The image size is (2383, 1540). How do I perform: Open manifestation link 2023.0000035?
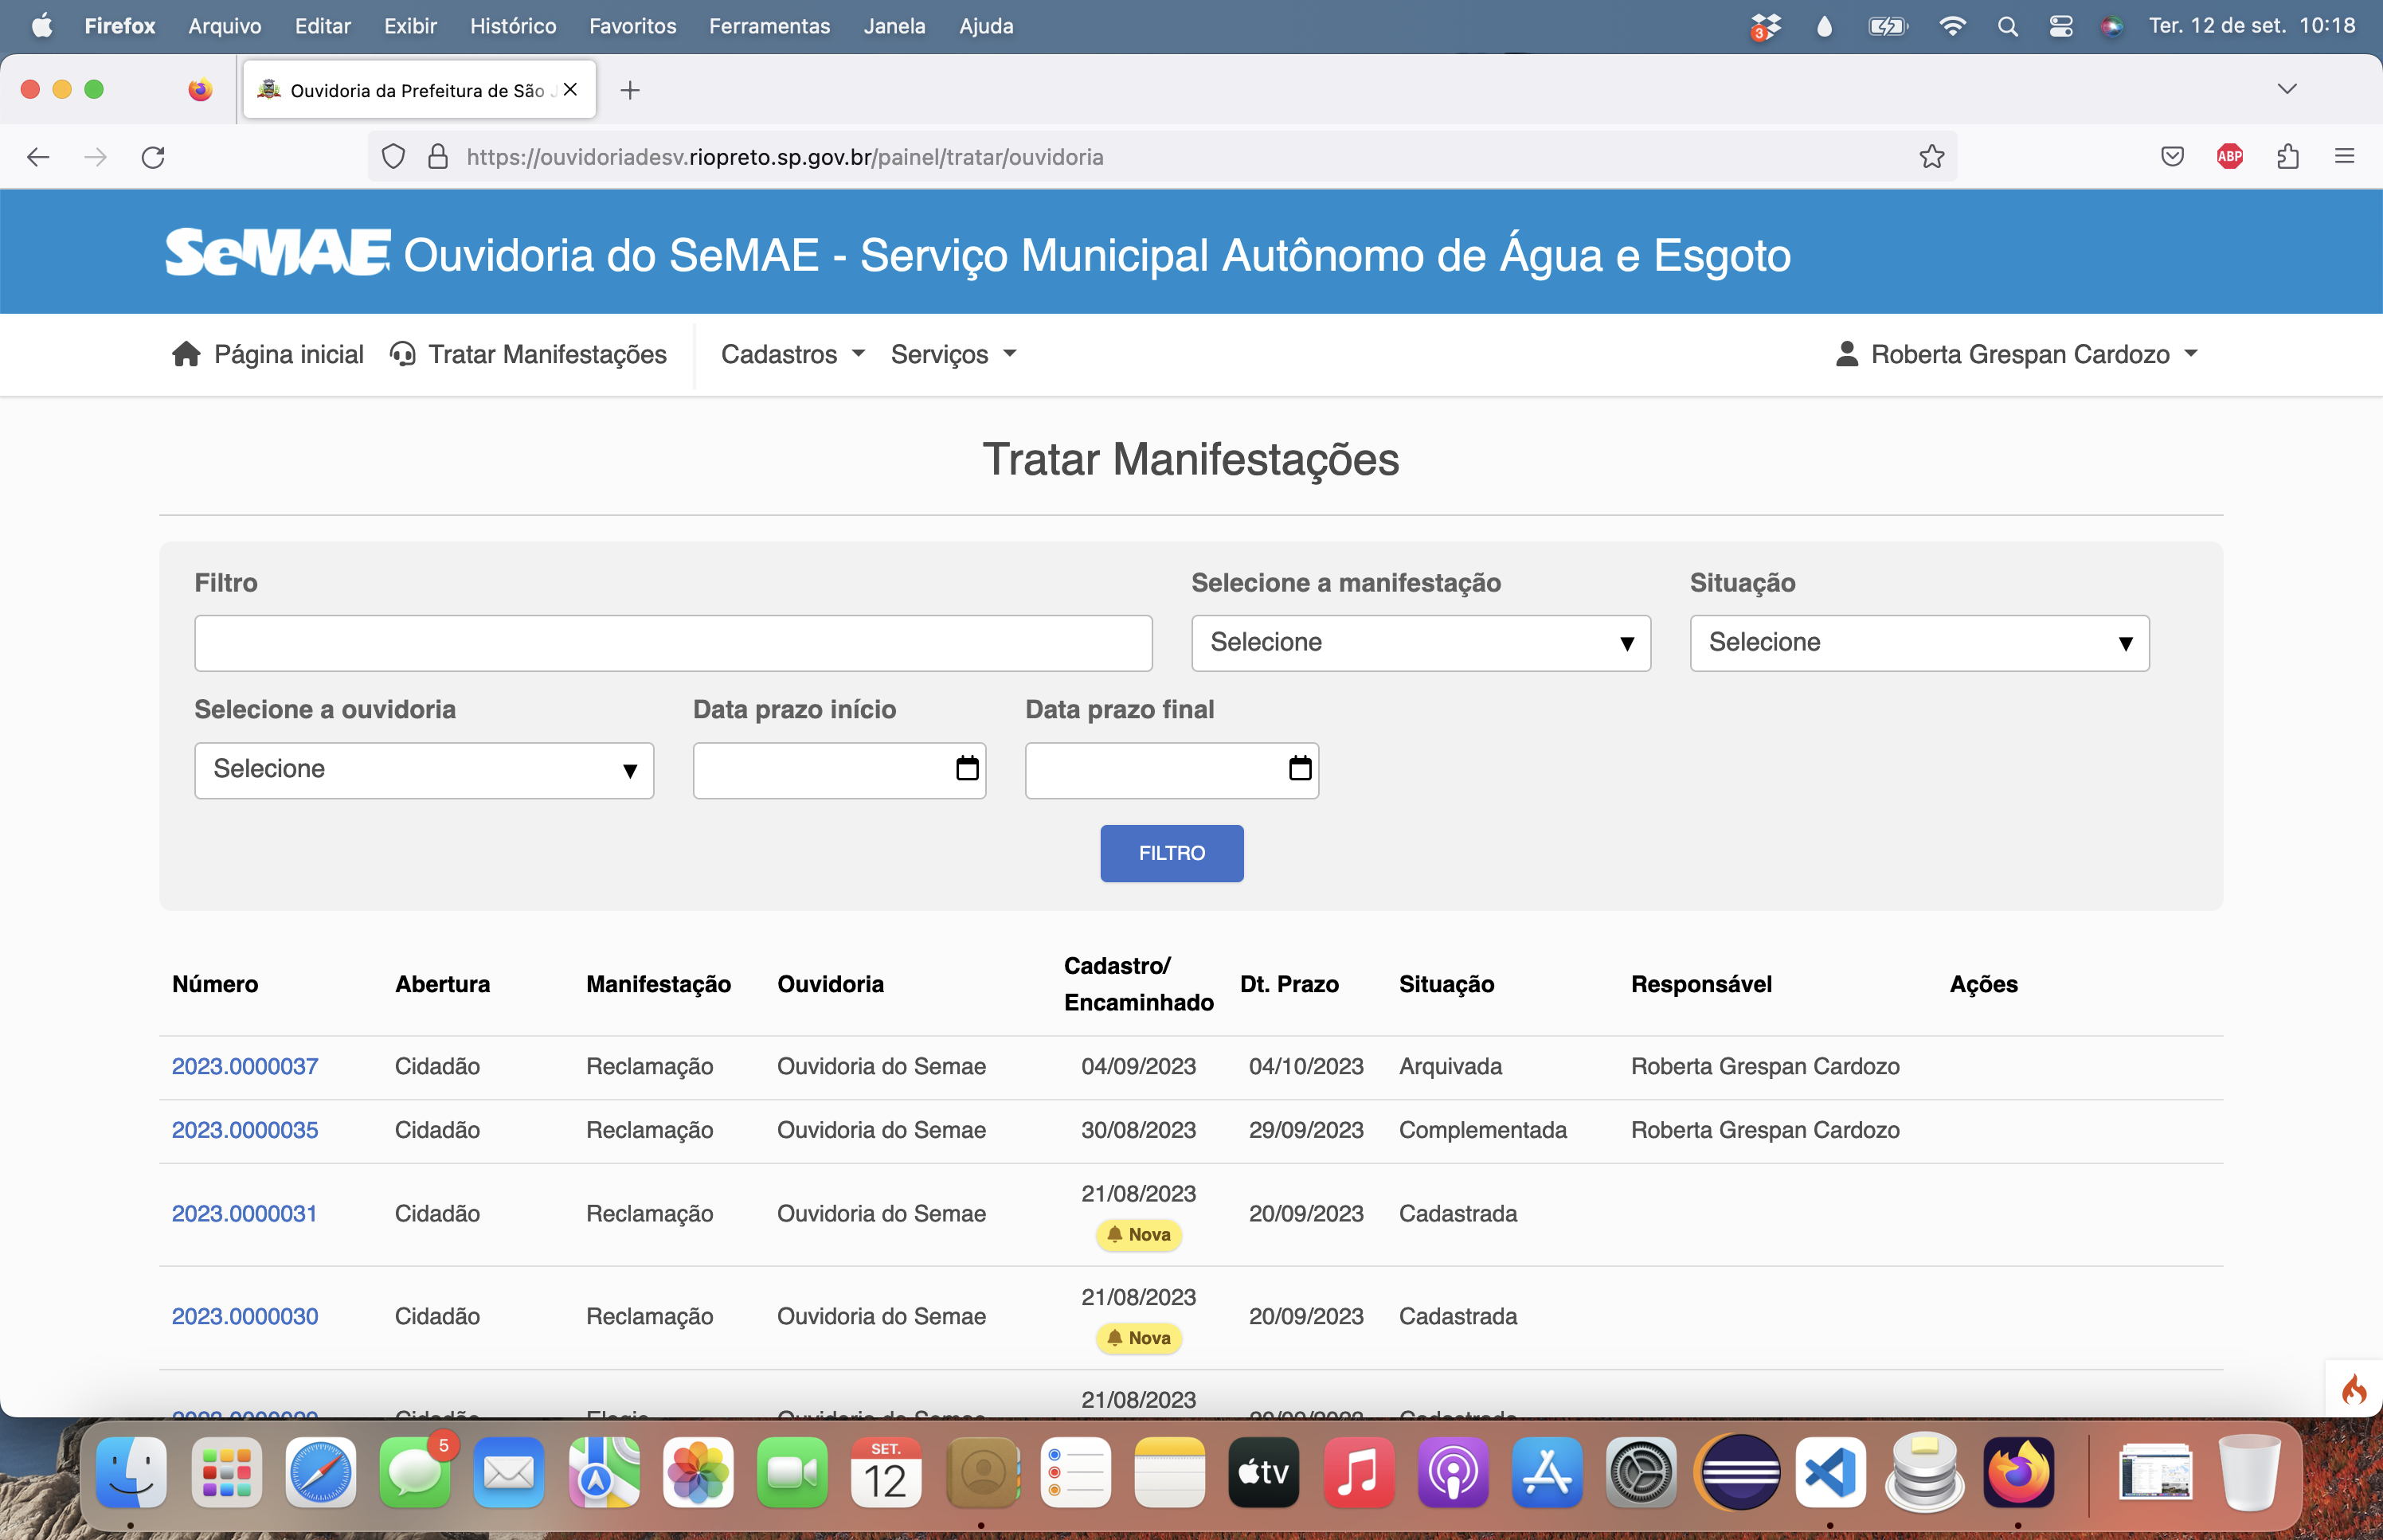tap(245, 1130)
